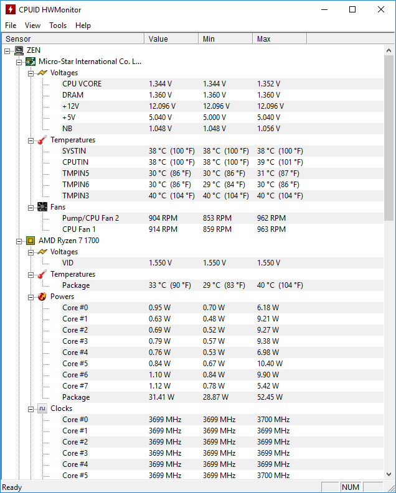Image resolution: width=396 pixels, height=493 pixels.
Task: Click the Clocks waveform icon
Action: click(42, 408)
